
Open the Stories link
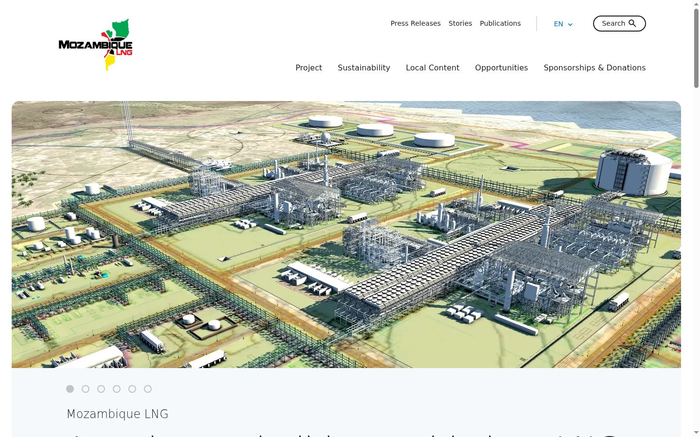[460, 23]
